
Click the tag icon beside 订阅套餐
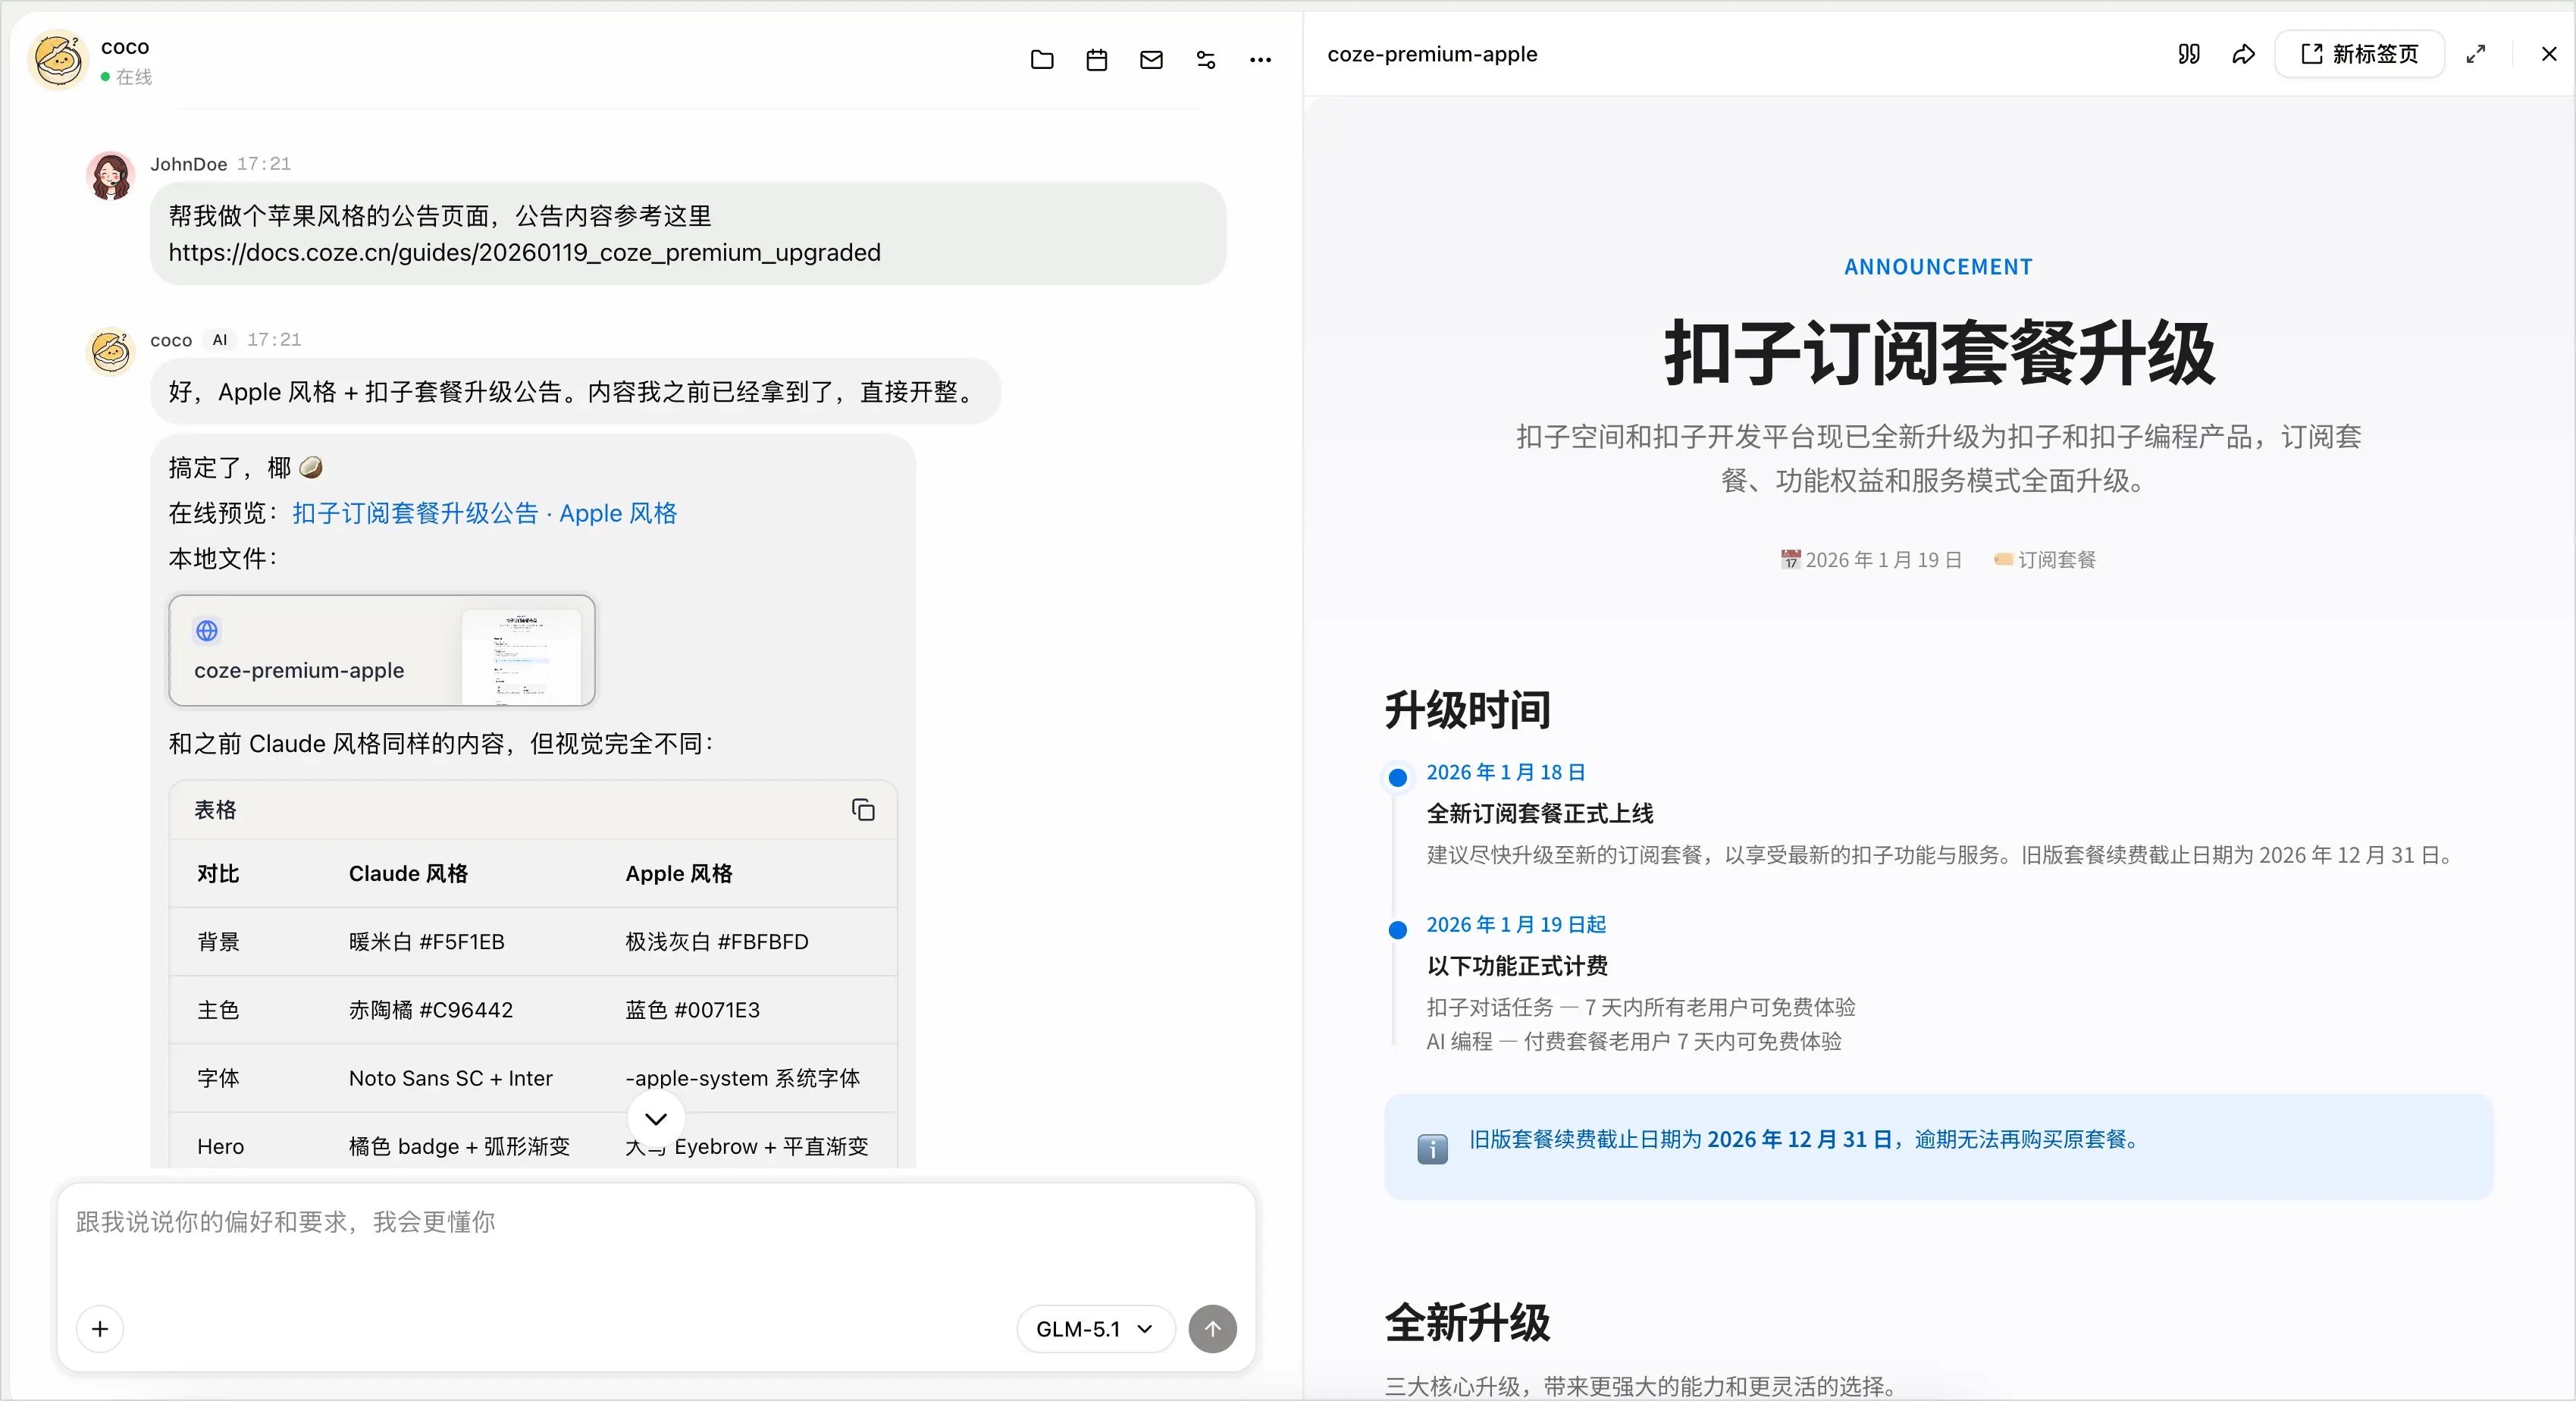[x=2003, y=559]
